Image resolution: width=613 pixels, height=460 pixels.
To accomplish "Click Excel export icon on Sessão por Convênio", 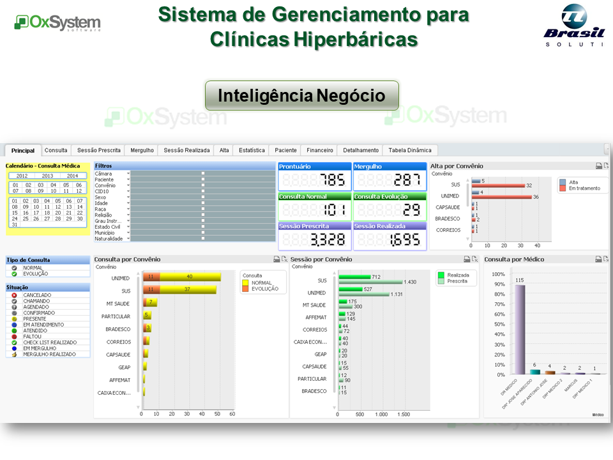I will (x=475, y=259).
